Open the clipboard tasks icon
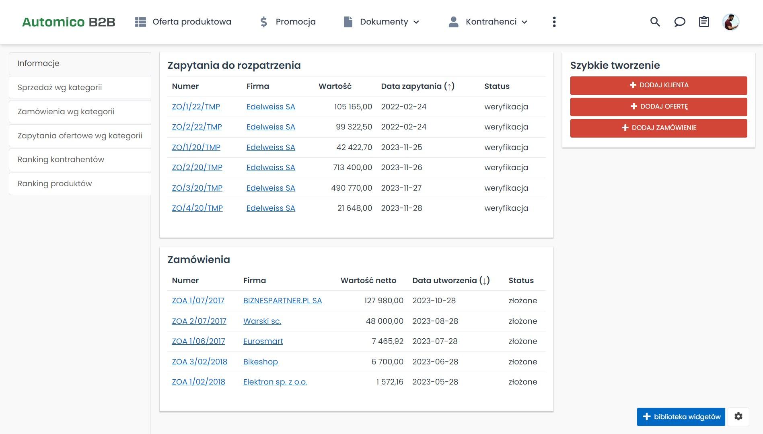763x434 pixels. coord(704,22)
